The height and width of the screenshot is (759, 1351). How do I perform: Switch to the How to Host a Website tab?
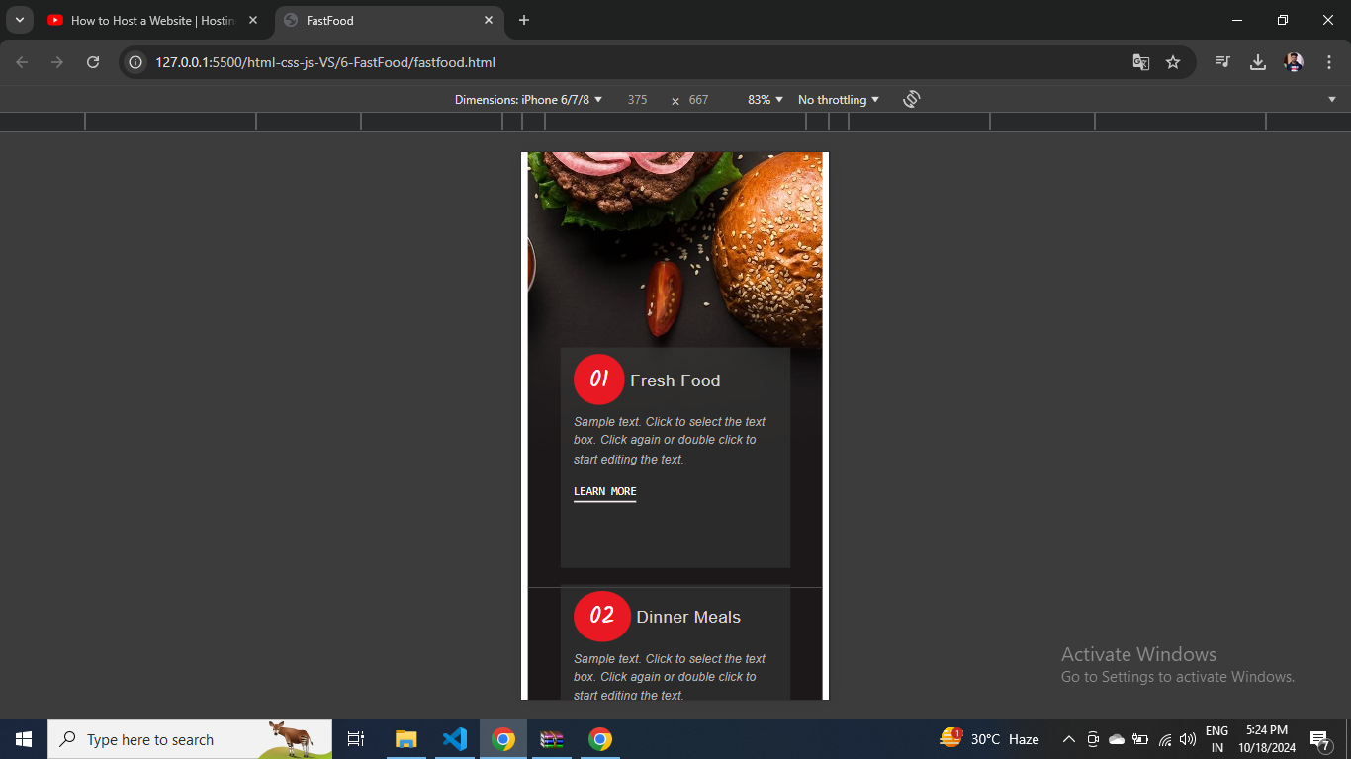(x=151, y=20)
